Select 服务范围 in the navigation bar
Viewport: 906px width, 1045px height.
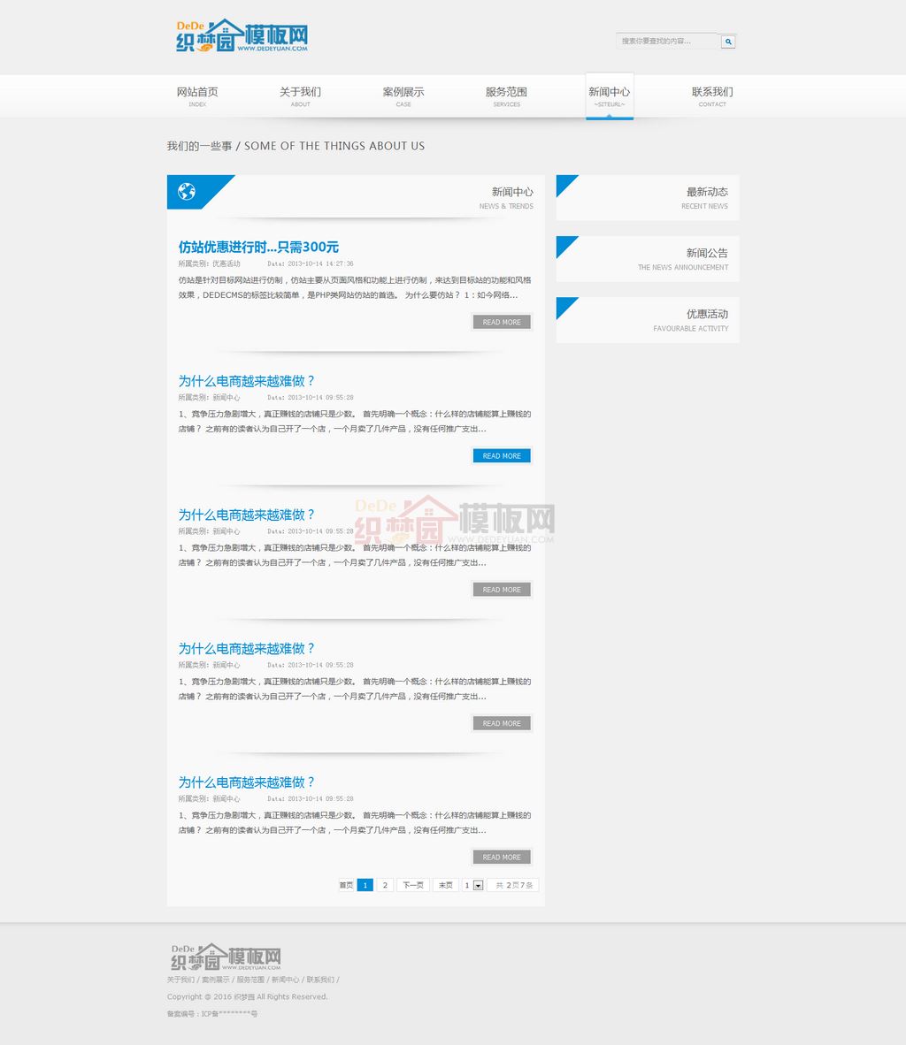(x=506, y=95)
